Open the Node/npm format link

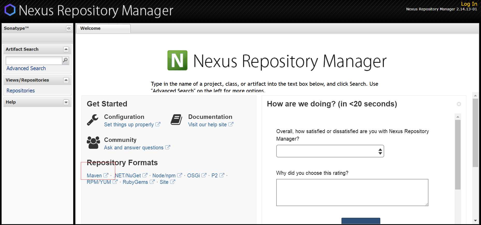click(164, 176)
